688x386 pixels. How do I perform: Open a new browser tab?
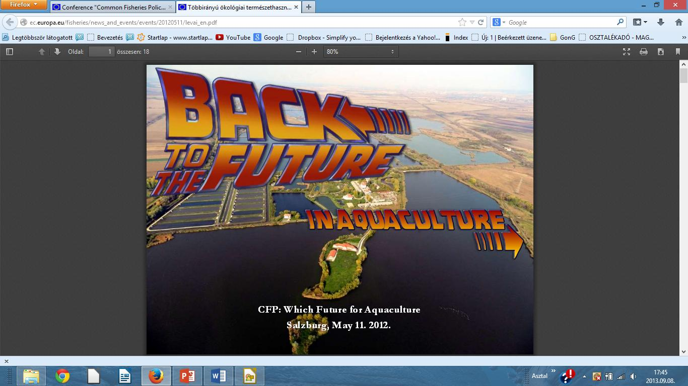coord(308,7)
